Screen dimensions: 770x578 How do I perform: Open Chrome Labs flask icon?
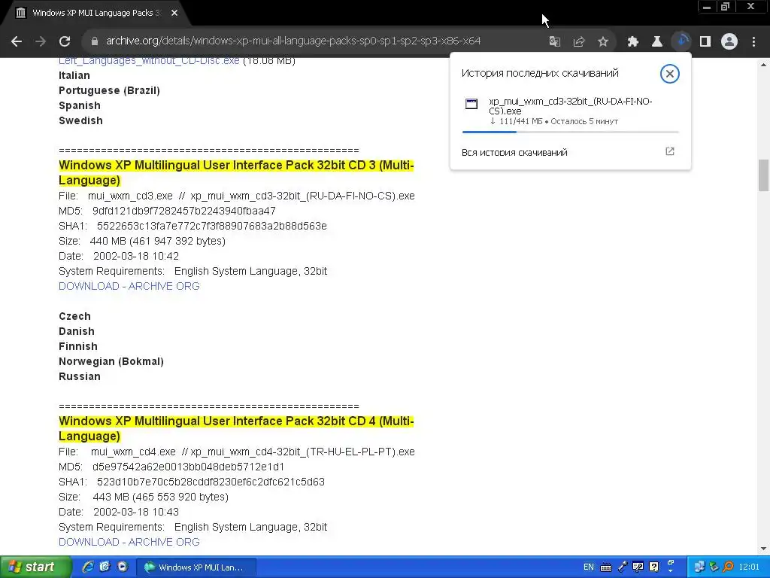[x=657, y=41]
